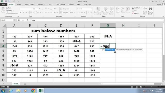Switch to the VIEW tab
The height and width of the screenshot is (93, 165).
coord(79,5)
